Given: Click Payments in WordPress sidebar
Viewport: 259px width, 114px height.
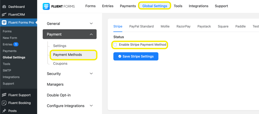Looking at the screenshot, I should [10, 51].
